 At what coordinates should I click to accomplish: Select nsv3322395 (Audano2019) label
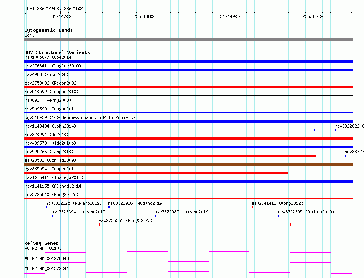coord(306,212)
